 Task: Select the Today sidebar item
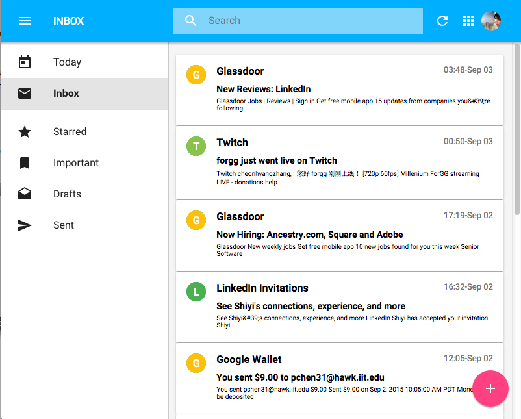click(x=84, y=62)
